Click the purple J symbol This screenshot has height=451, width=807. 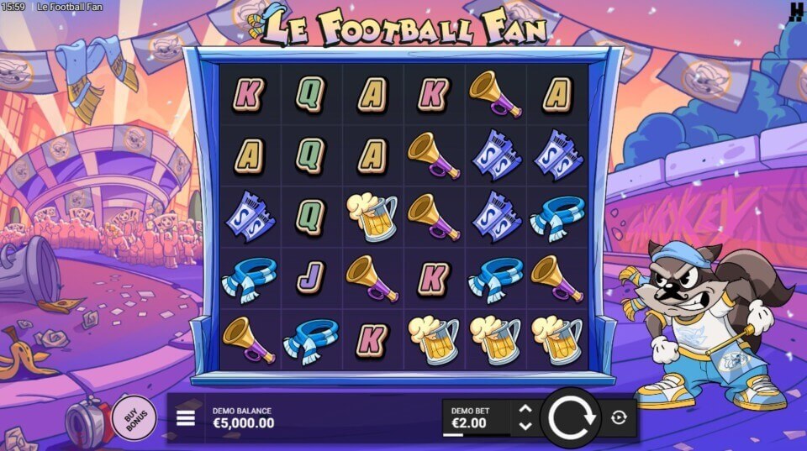310,278
